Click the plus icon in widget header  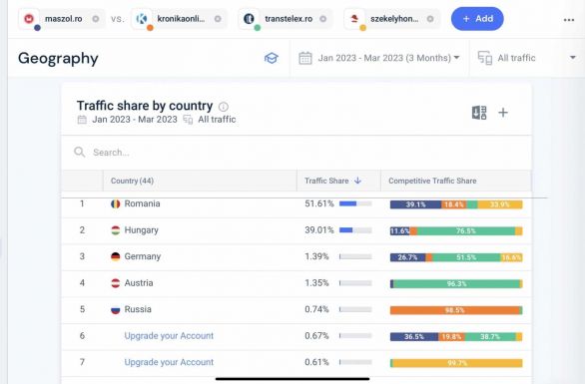pyautogui.click(x=503, y=113)
